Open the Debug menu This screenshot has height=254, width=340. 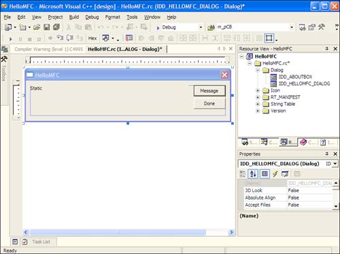pyautogui.click(x=92, y=17)
